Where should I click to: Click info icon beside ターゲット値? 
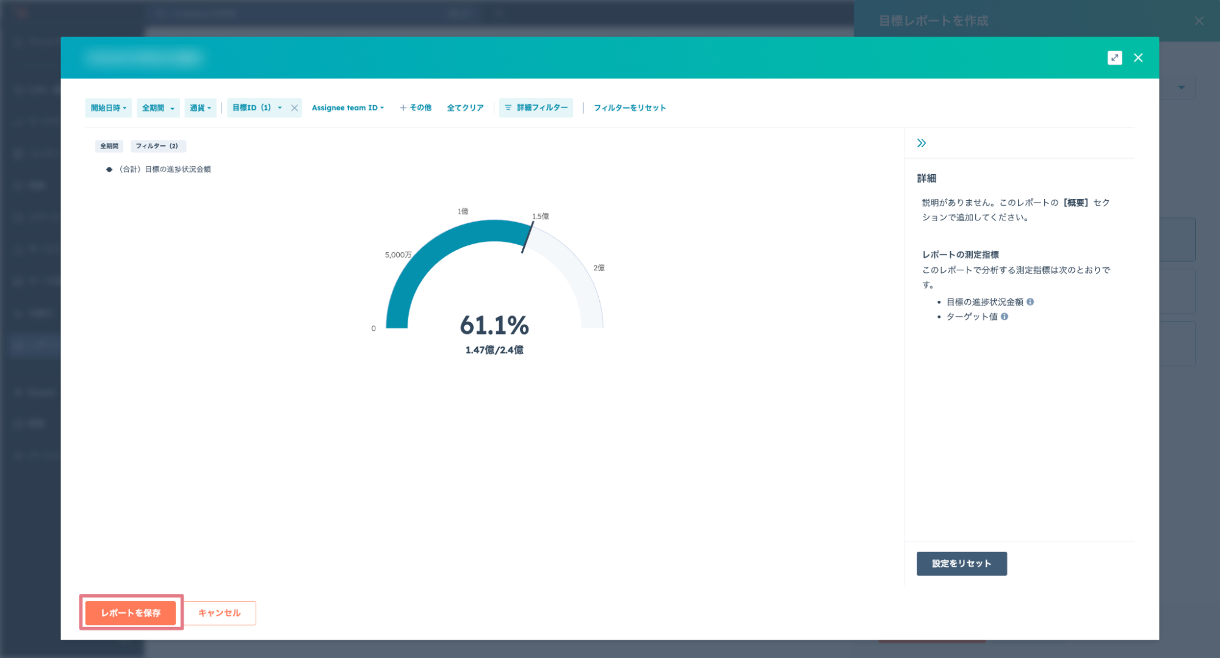tap(1005, 317)
